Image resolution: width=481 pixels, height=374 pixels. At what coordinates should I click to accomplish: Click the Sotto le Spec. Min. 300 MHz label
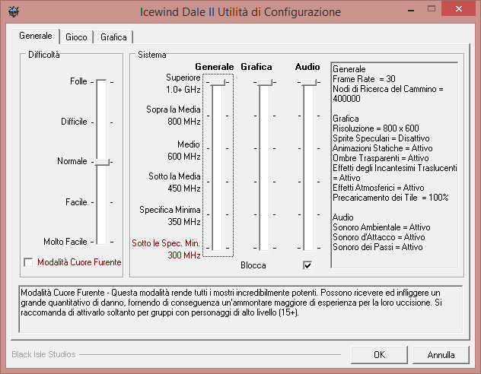coord(166,249)
